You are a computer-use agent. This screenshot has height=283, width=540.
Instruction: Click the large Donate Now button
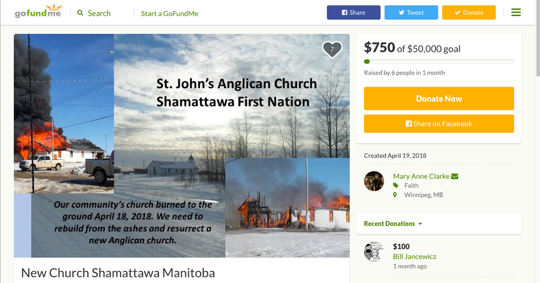click(x=439, y=98)
